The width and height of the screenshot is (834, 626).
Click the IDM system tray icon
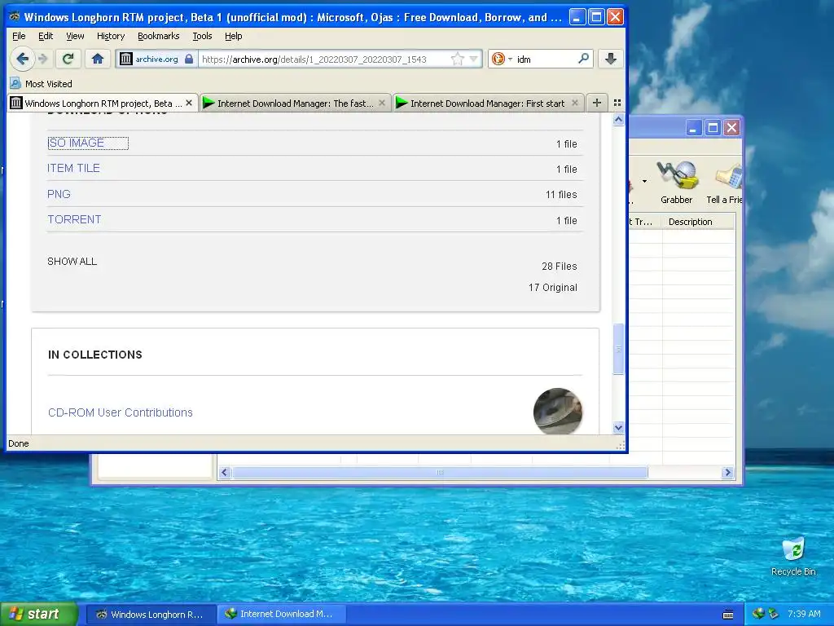tap(758, 614)
